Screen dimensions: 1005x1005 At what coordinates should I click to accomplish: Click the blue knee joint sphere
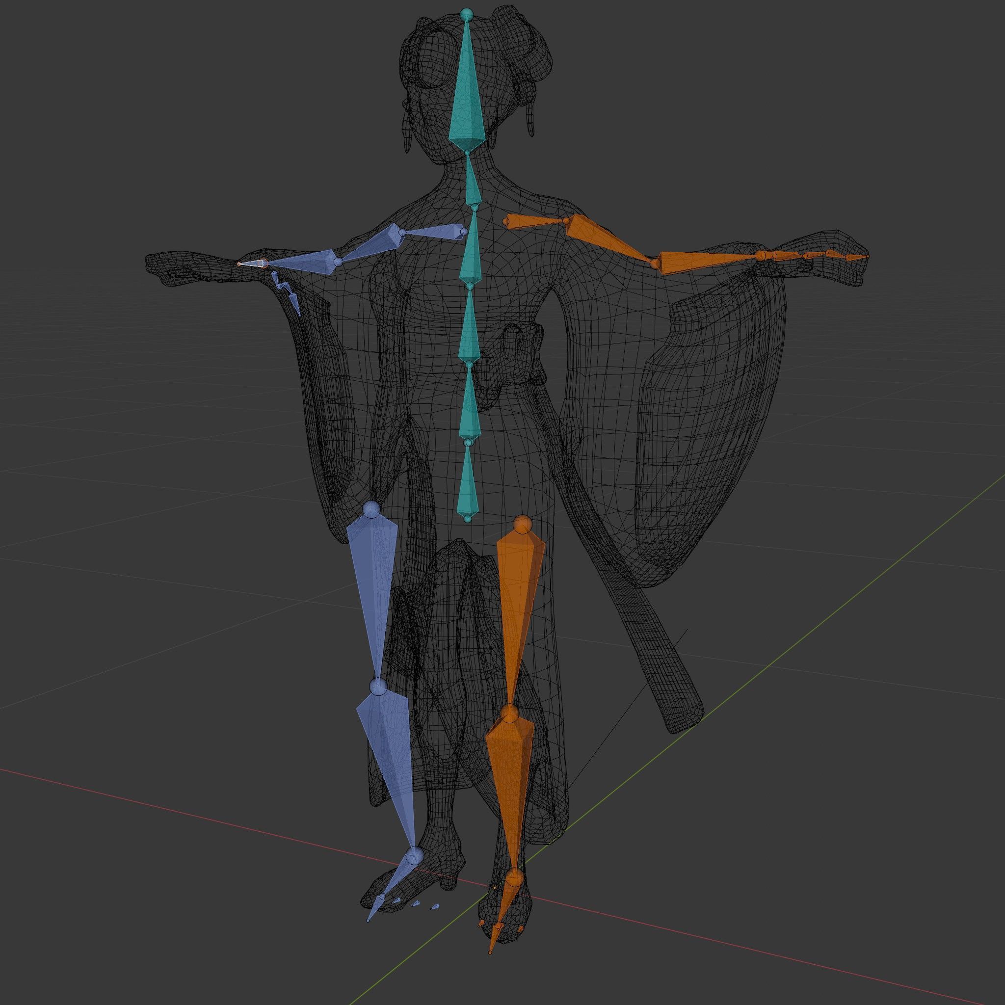pos(379,686)
